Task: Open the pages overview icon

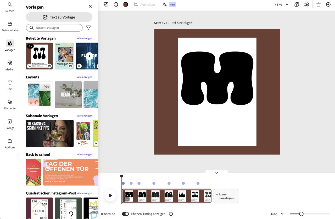Action: [x=297, y=4]
